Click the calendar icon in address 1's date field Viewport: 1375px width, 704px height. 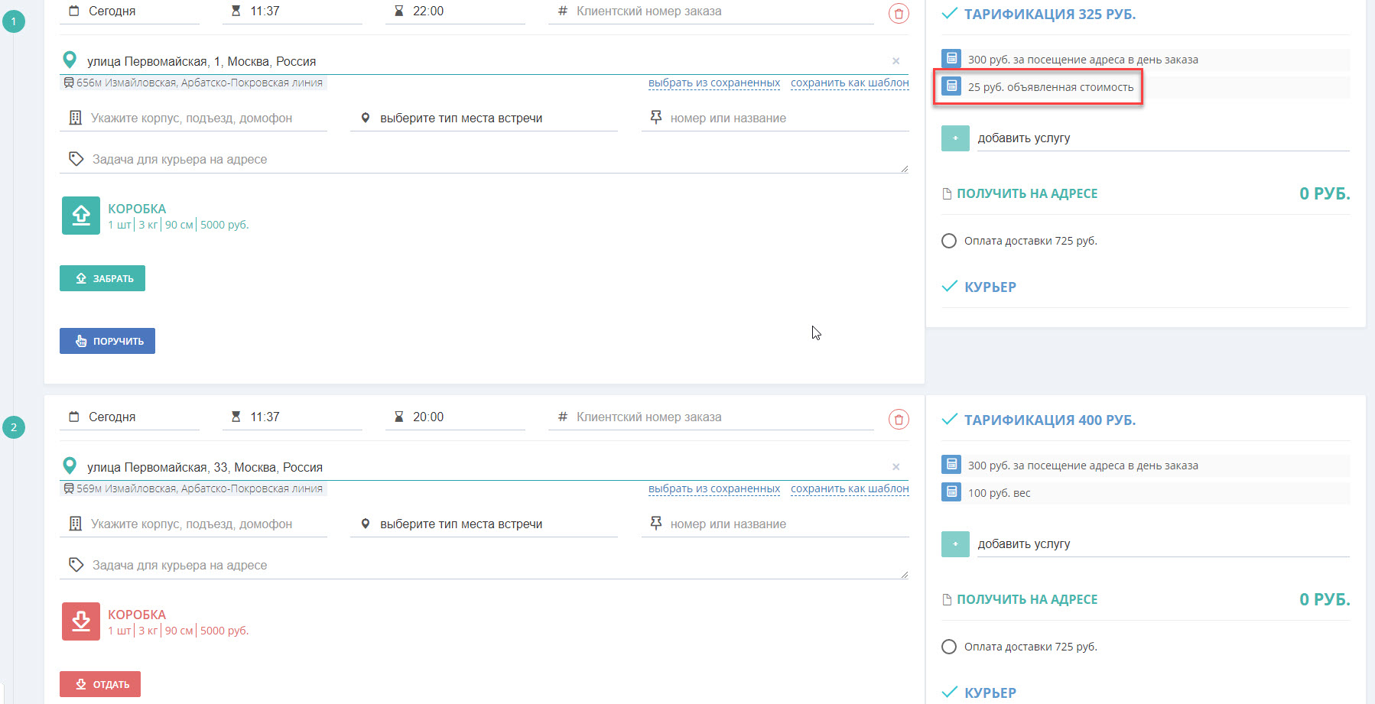[74, 11]
